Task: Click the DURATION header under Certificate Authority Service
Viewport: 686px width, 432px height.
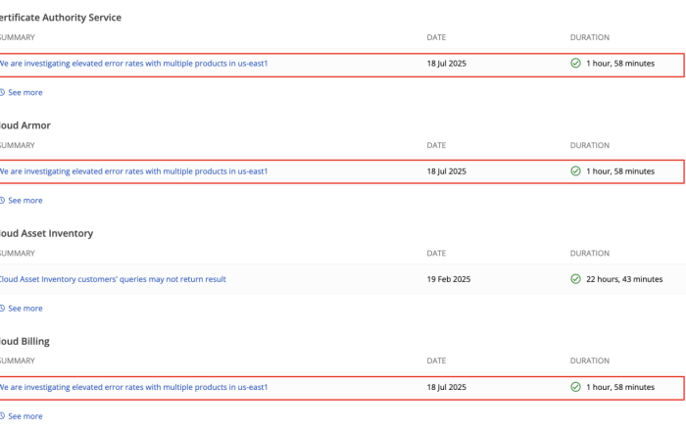Action: pyautogui.click(x=590, y=37)
